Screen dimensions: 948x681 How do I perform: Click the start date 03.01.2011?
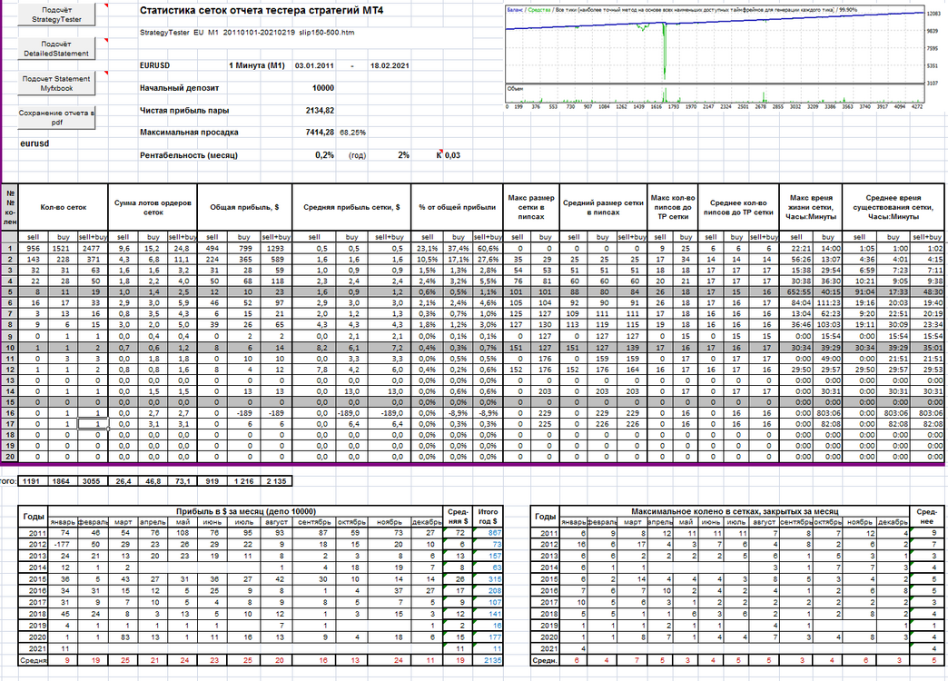(314, 65)
